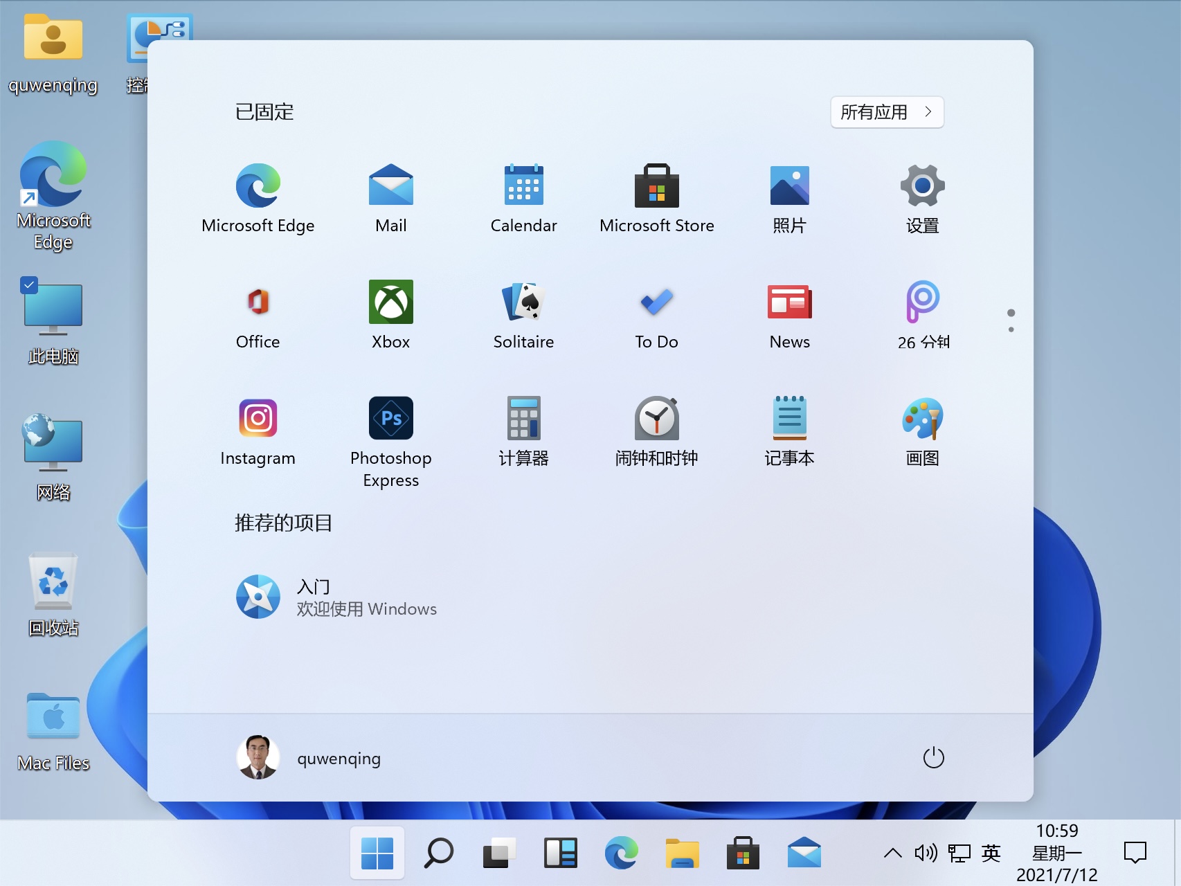Open Photoshop Express
This screenshot has height=886, width=1181.
(x=390, y=442)
